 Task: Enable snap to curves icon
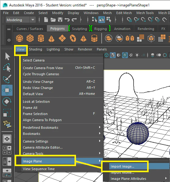click(x=136, y=20)
